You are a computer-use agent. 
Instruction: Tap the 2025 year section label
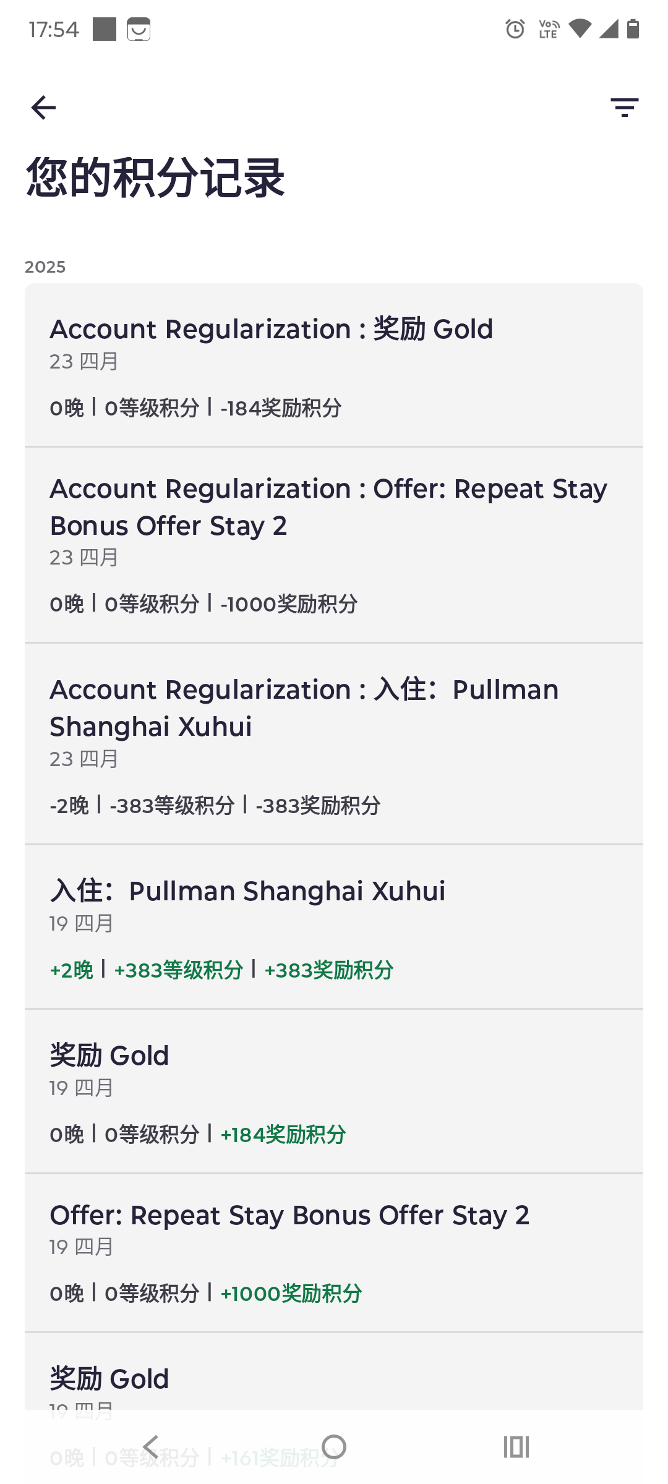45,267
